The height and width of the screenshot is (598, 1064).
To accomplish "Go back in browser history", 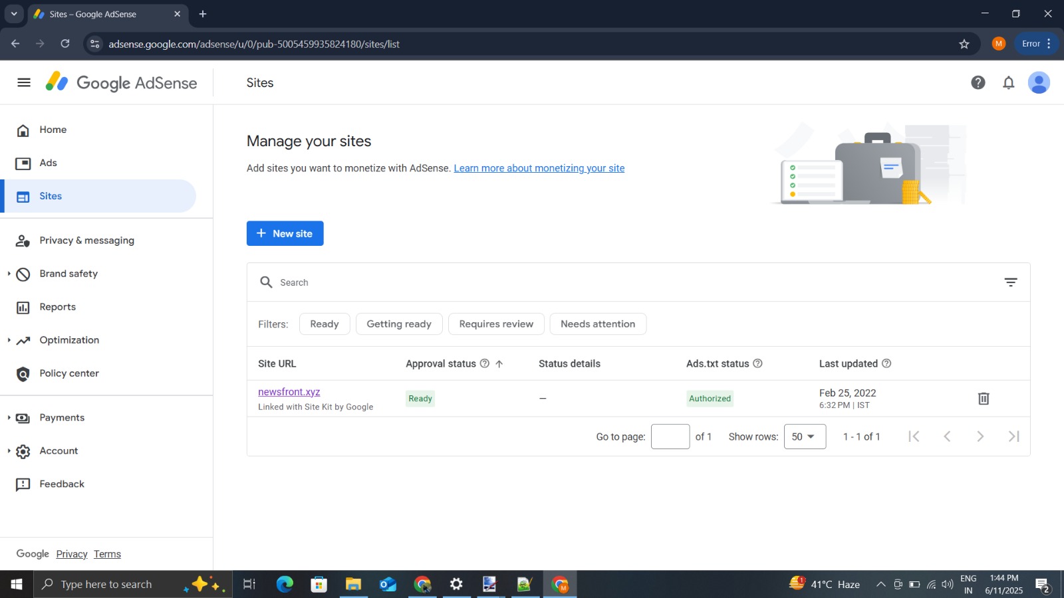I will [x=15, y=44].
